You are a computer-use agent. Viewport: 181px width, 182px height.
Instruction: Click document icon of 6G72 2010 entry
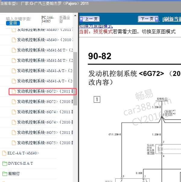(14, 102)
